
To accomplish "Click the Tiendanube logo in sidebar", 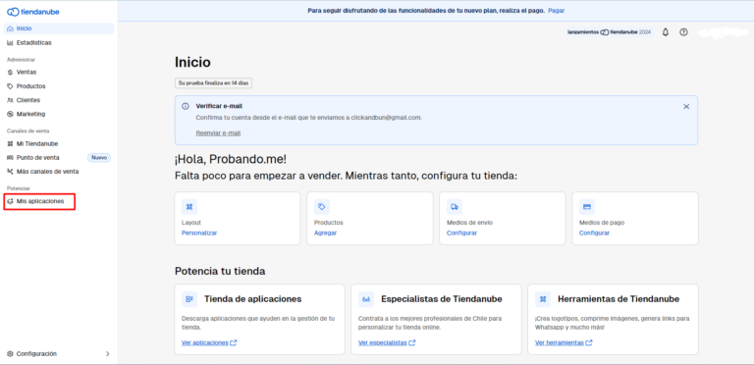I will tap(33, 12).
